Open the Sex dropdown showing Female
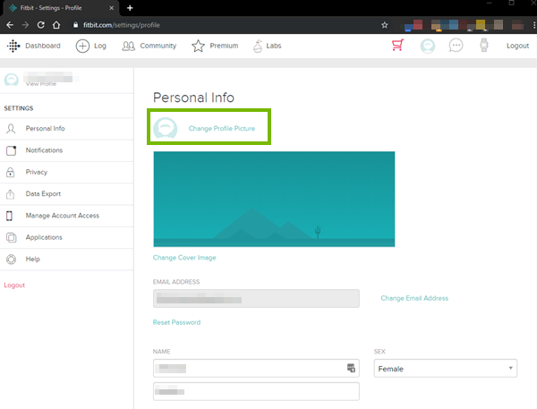 click(x=445, y=369)
